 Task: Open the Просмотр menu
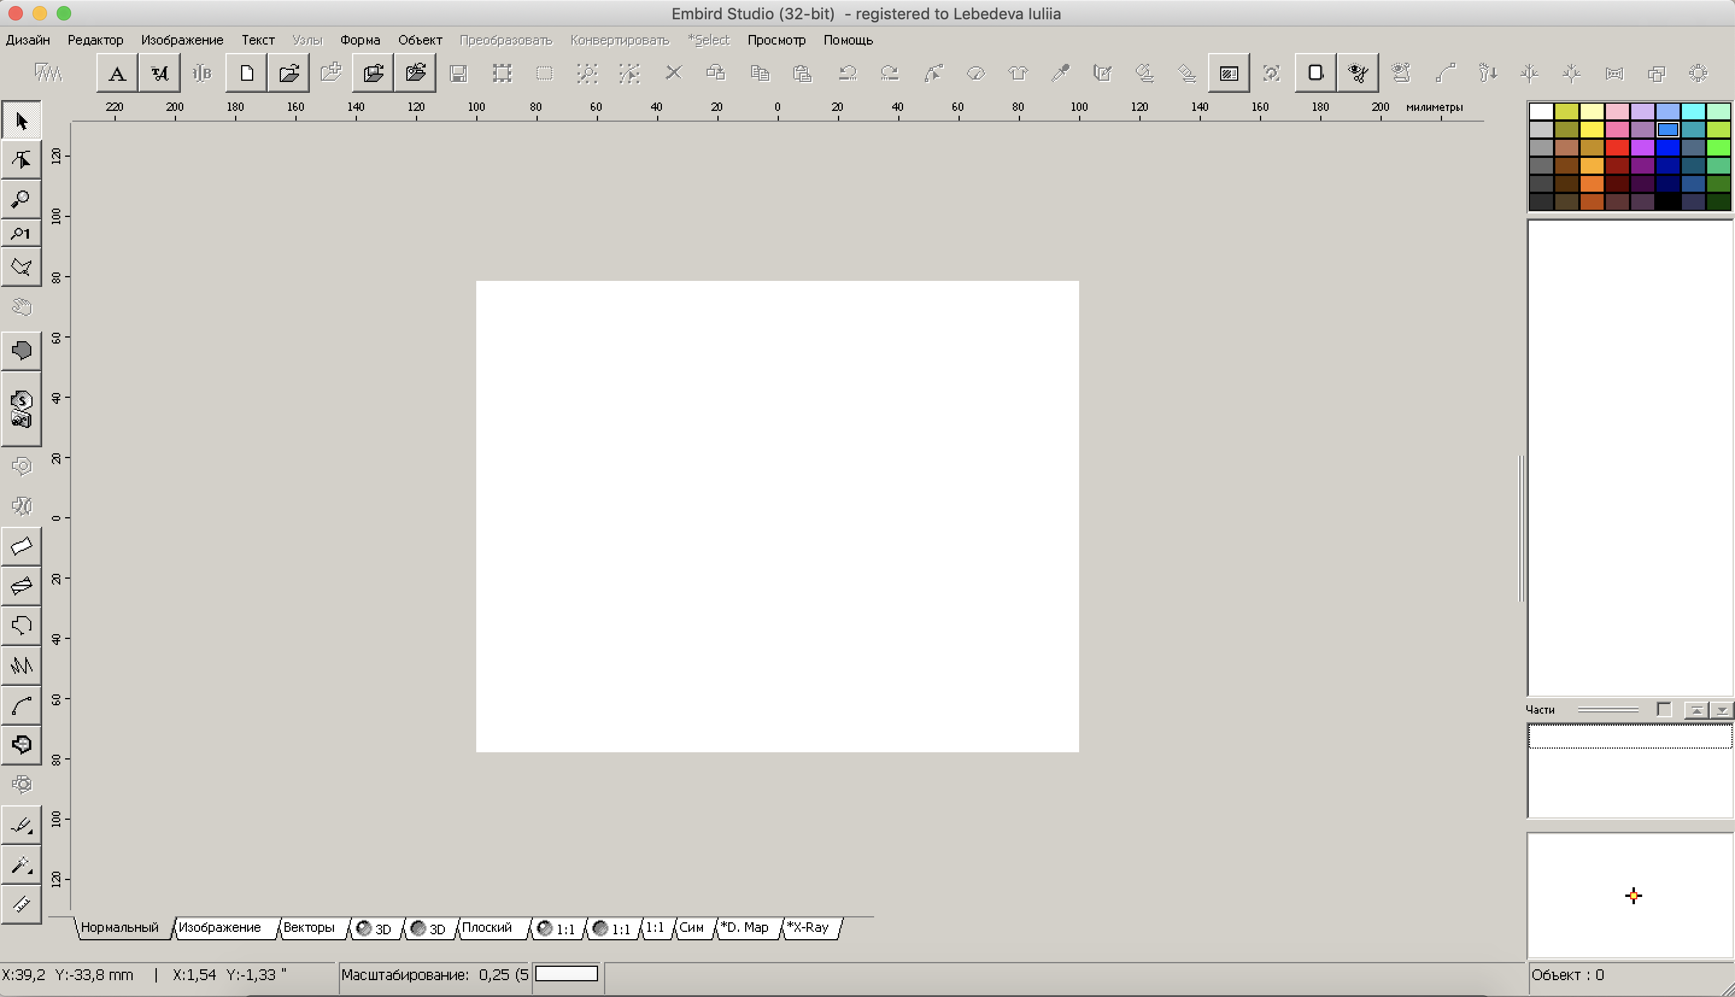click(x=776, y=40)
